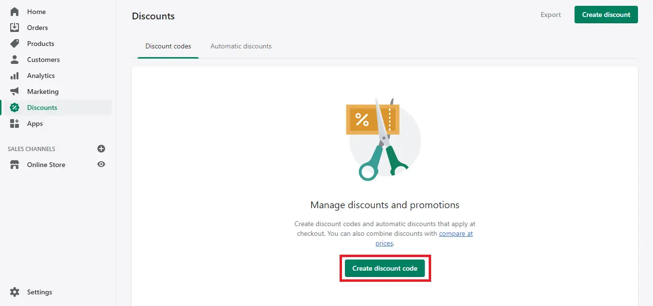Select the Marketing megaphone icon

(x=15, y=91)
